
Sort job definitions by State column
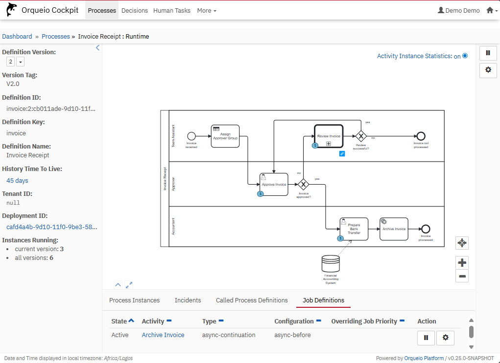(x=122, y=321)
